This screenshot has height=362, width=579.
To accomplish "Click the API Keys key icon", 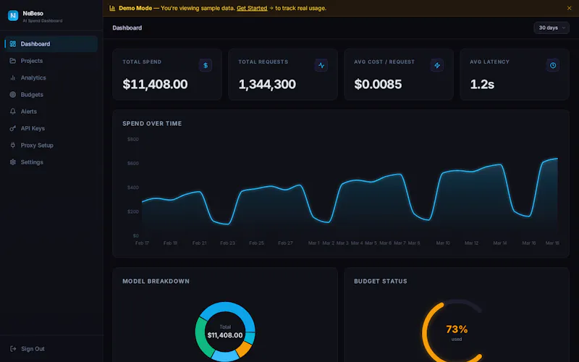I will point(13,128).
